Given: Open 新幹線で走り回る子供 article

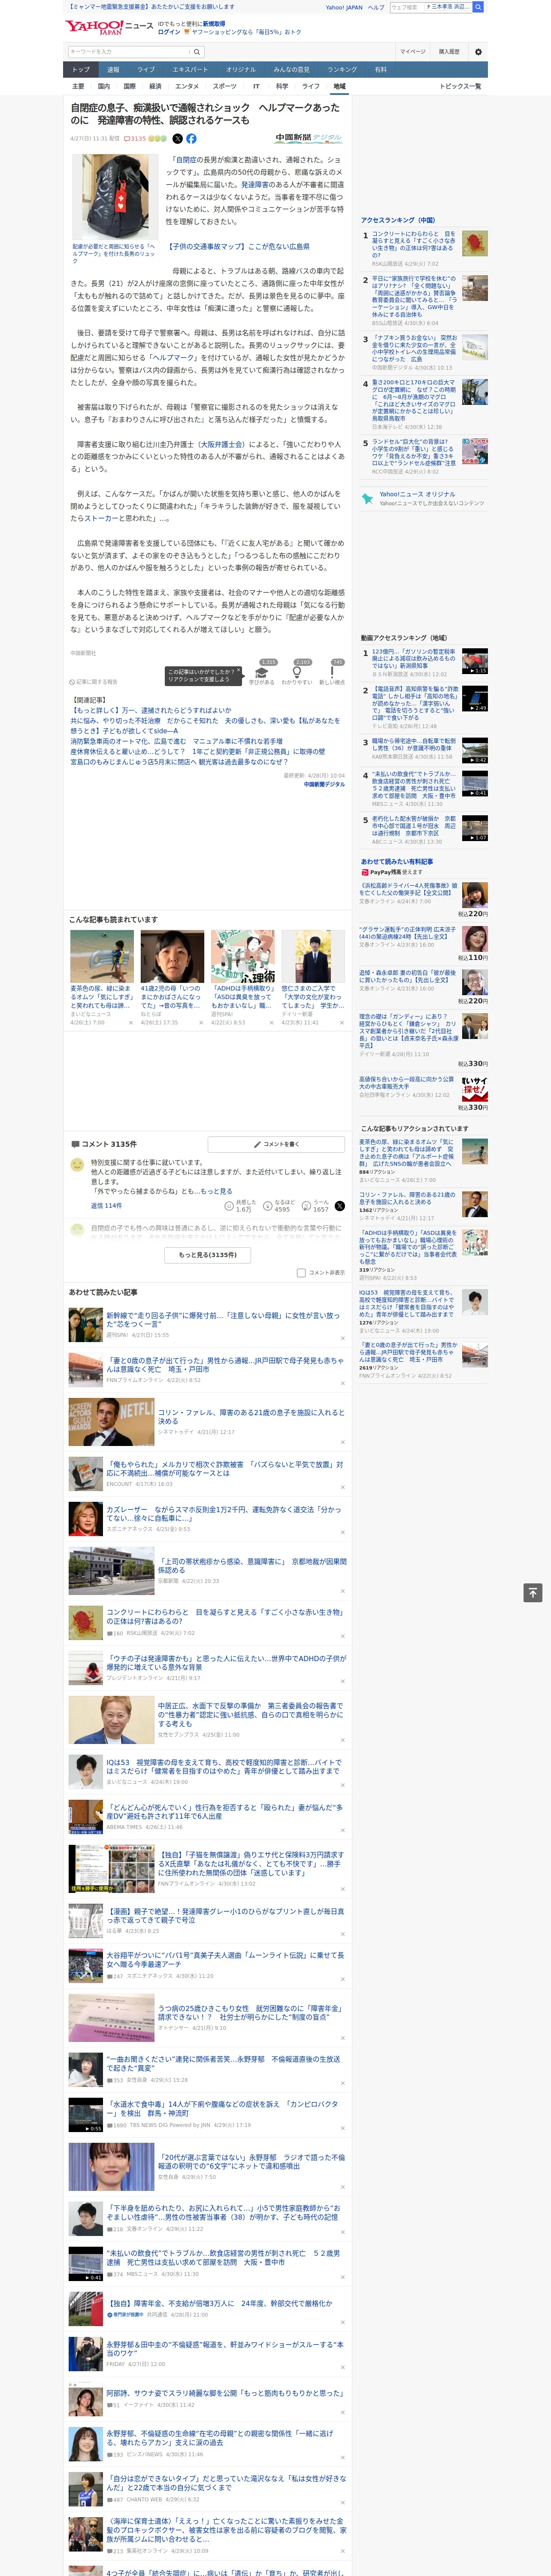Looking at the screenshot, I should (224, 1320).
